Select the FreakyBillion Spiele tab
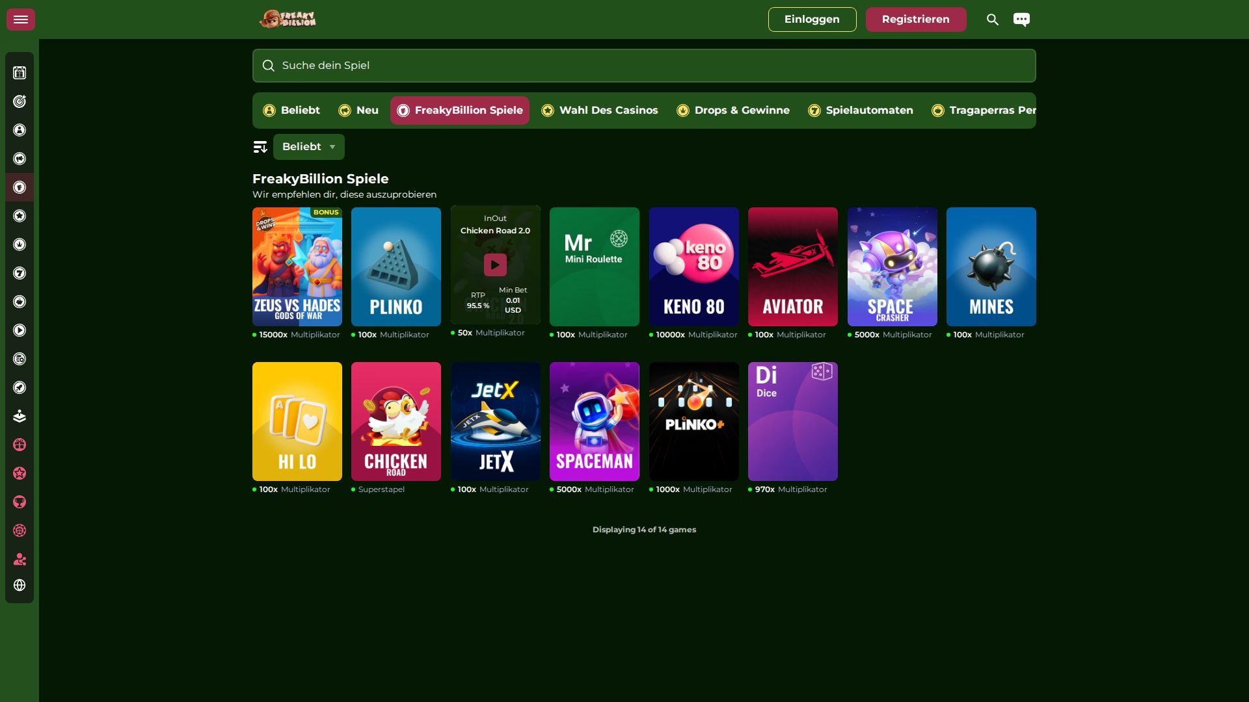This screenshot has height=702, width=1249. tap(460, 110)
